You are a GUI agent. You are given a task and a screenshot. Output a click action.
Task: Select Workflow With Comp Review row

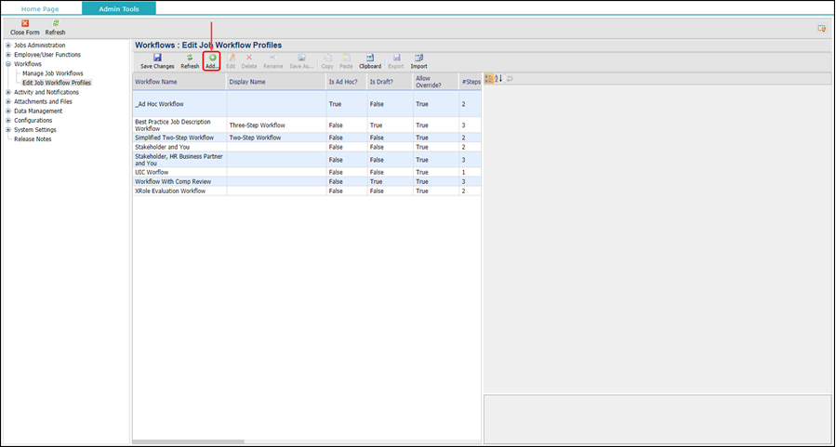(x=307, y=181)
